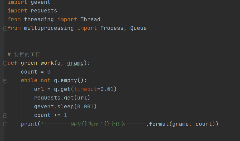Viewport: 240px width, 141px height.
Task: Click the format method in print line
Action: pyautogui.click(x=159, y=124)
